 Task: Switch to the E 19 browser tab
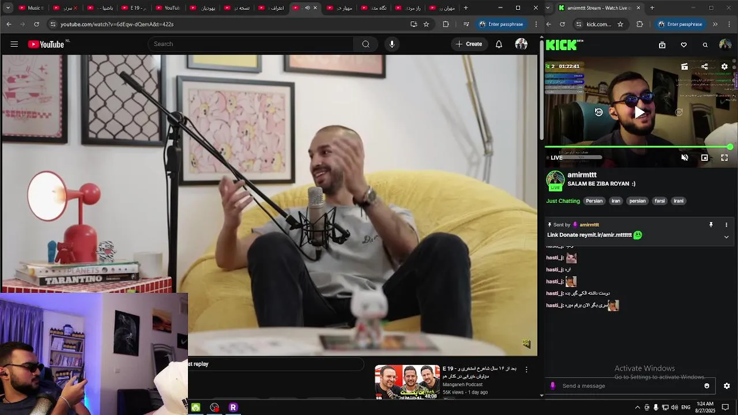coord(134,8)
